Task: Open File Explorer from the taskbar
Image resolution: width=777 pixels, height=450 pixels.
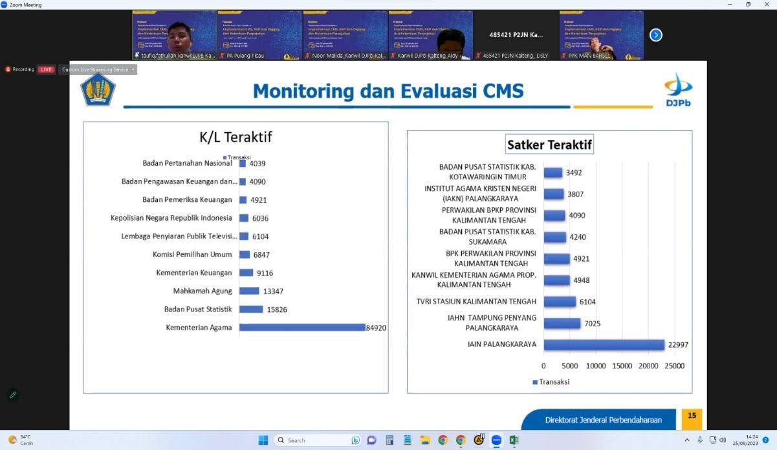Action: (x=425, y=440)
